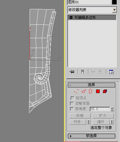Click the object name field 图形01

pyautogui.click(x=89, y=2)
